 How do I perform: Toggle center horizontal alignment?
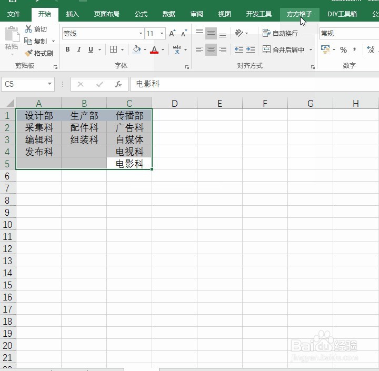click(211, 49)
